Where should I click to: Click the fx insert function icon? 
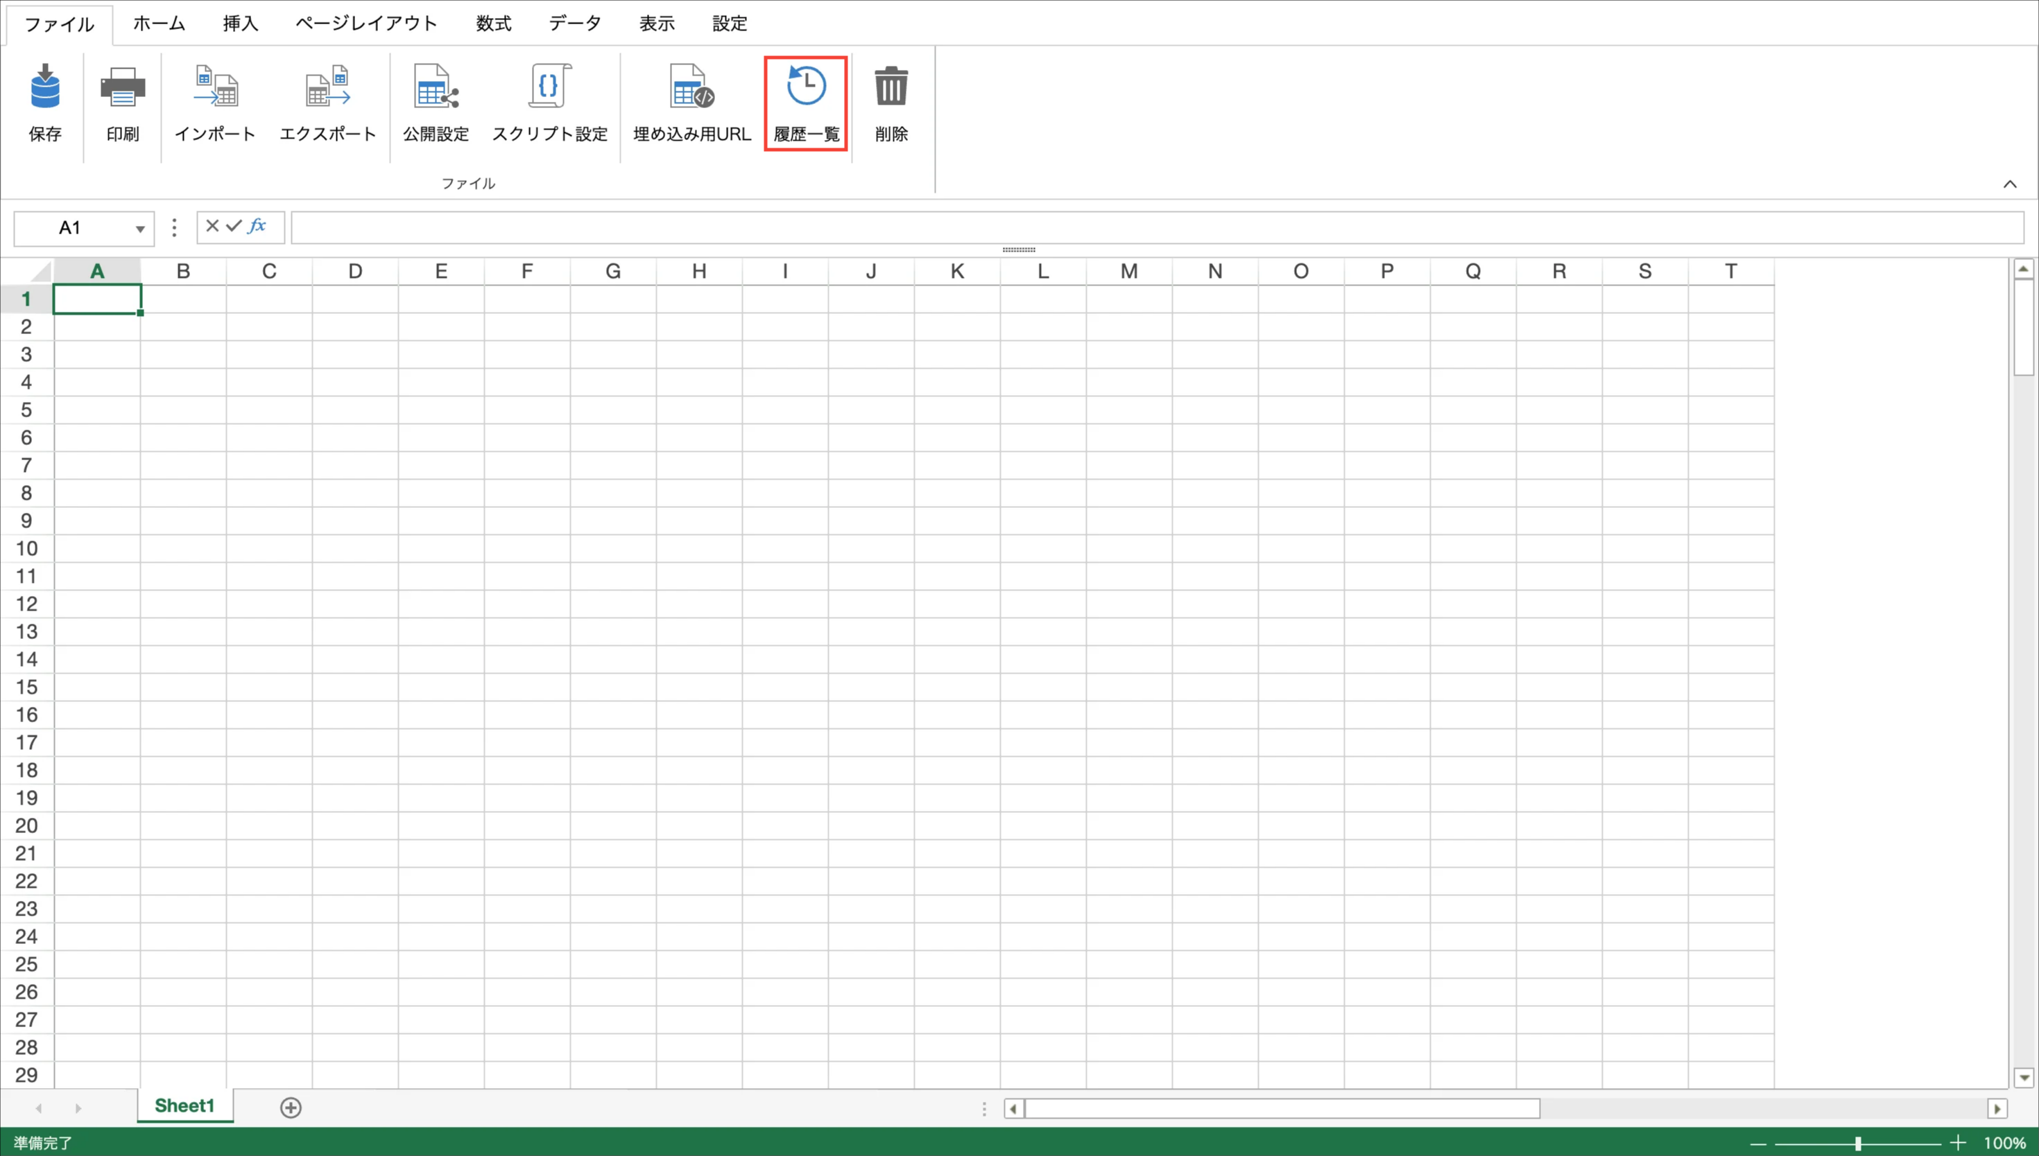click(x=257, y=226)
